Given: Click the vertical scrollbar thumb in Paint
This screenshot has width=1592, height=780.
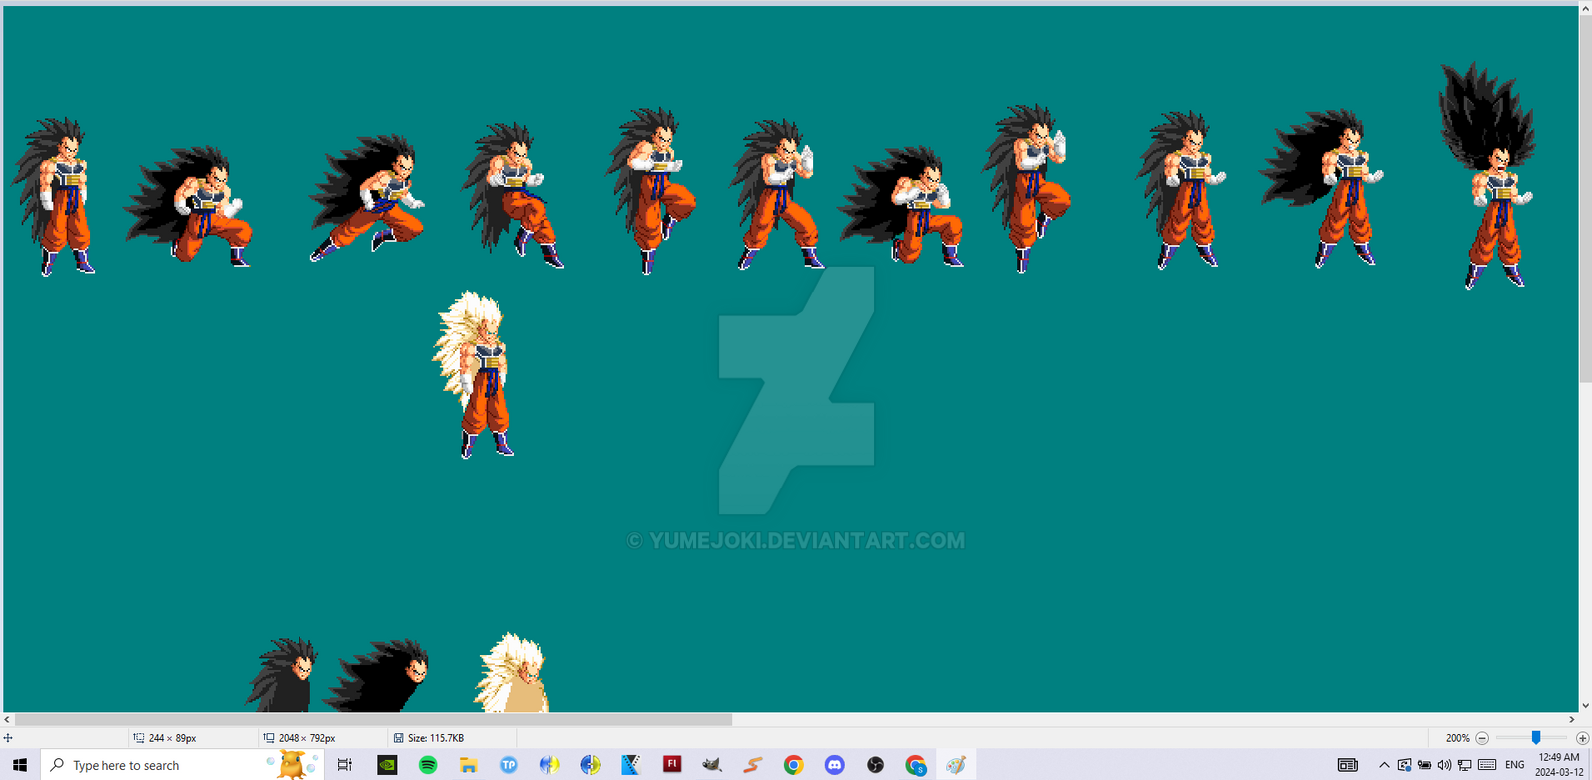Looking at the screenshot, I should (x=1585, y=198).
